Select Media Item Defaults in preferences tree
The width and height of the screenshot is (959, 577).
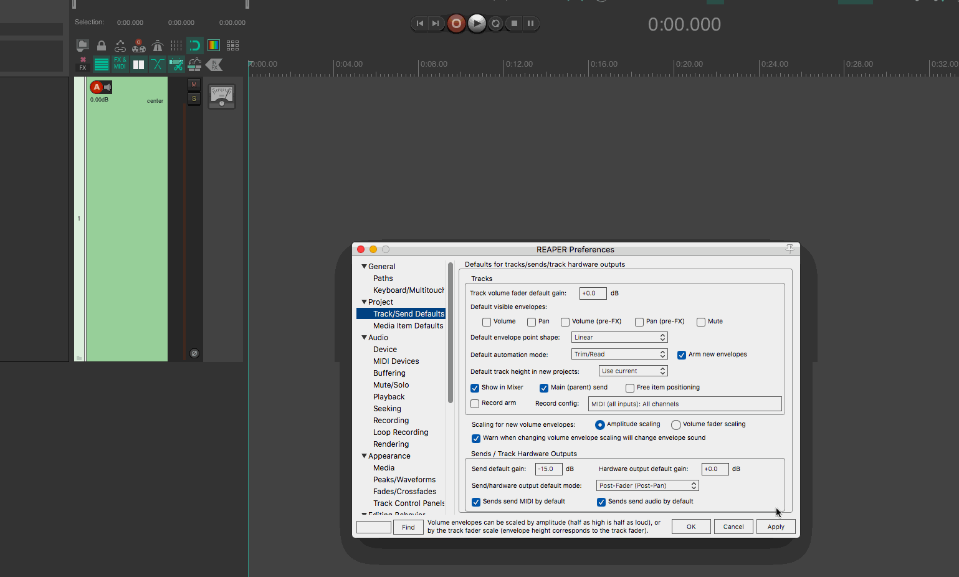point(408,326)
